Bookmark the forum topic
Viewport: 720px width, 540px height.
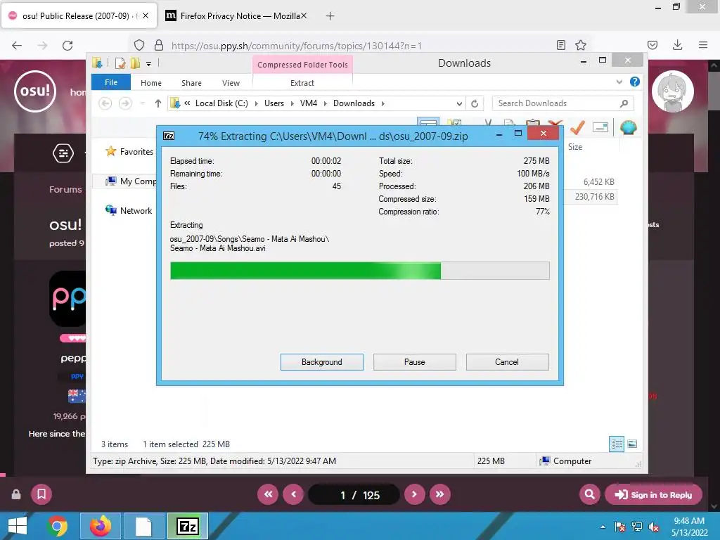[41, 494]
